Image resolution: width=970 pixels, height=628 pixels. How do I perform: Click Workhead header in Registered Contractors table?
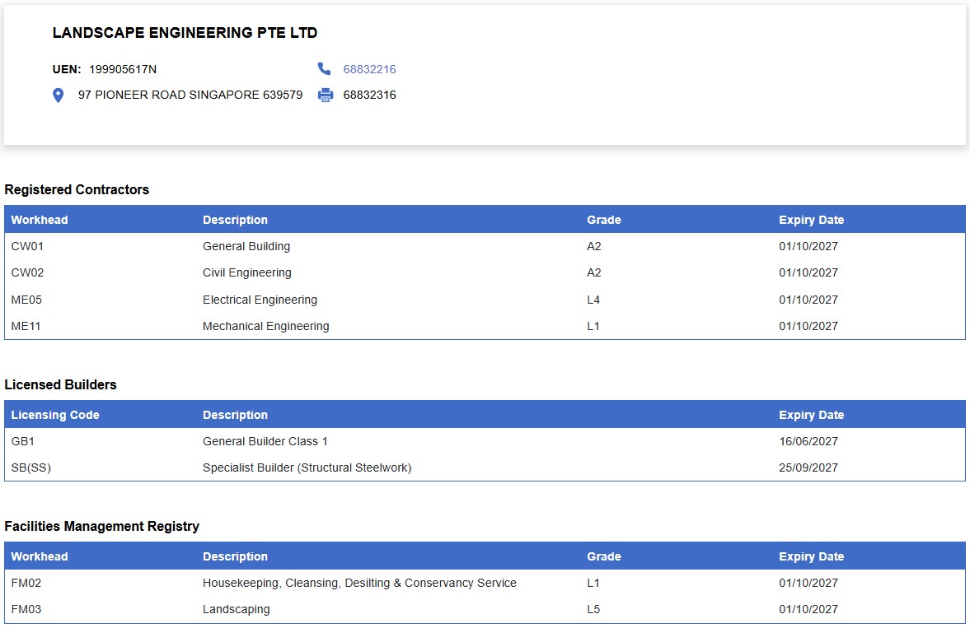click(x=40, y=220)
